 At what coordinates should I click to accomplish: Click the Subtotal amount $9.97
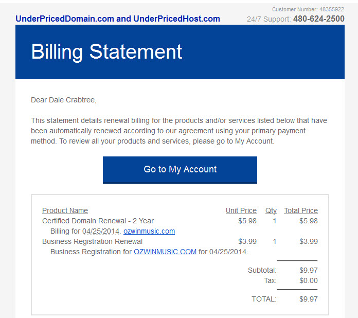tap(309, 270)
